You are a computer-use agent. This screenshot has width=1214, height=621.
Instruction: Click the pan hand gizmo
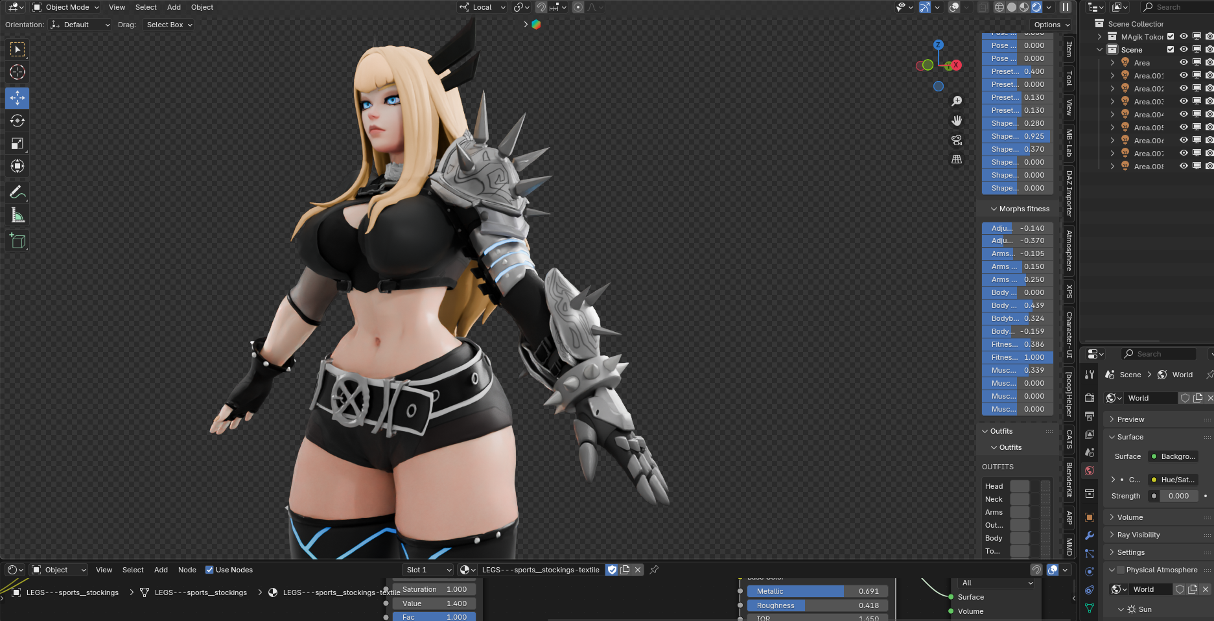coord(957,121)
